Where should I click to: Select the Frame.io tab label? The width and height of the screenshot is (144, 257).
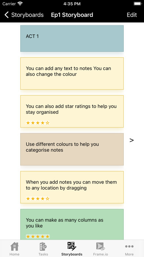101,254
